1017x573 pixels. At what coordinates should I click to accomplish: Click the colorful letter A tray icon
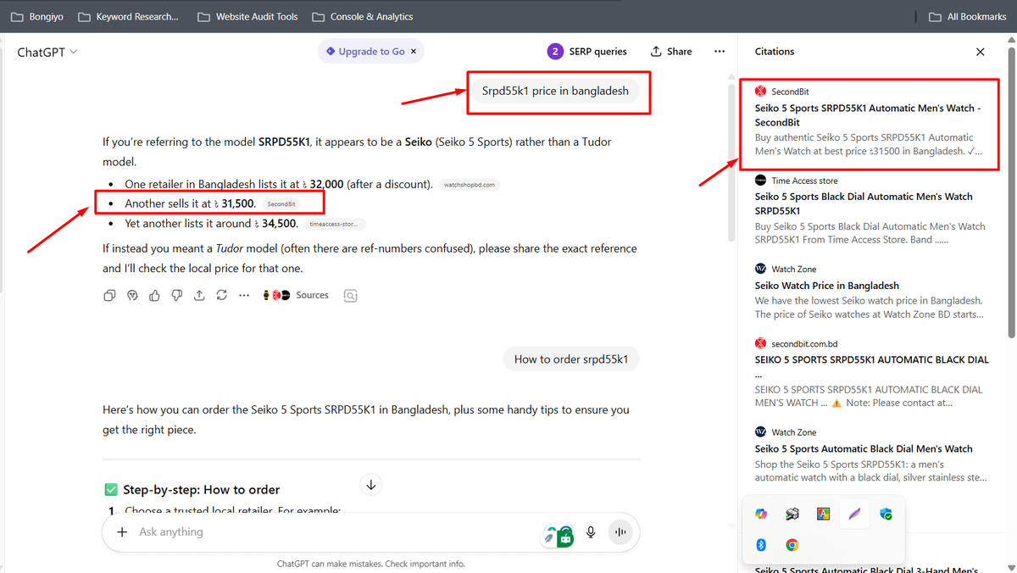[x=823, y=514]
